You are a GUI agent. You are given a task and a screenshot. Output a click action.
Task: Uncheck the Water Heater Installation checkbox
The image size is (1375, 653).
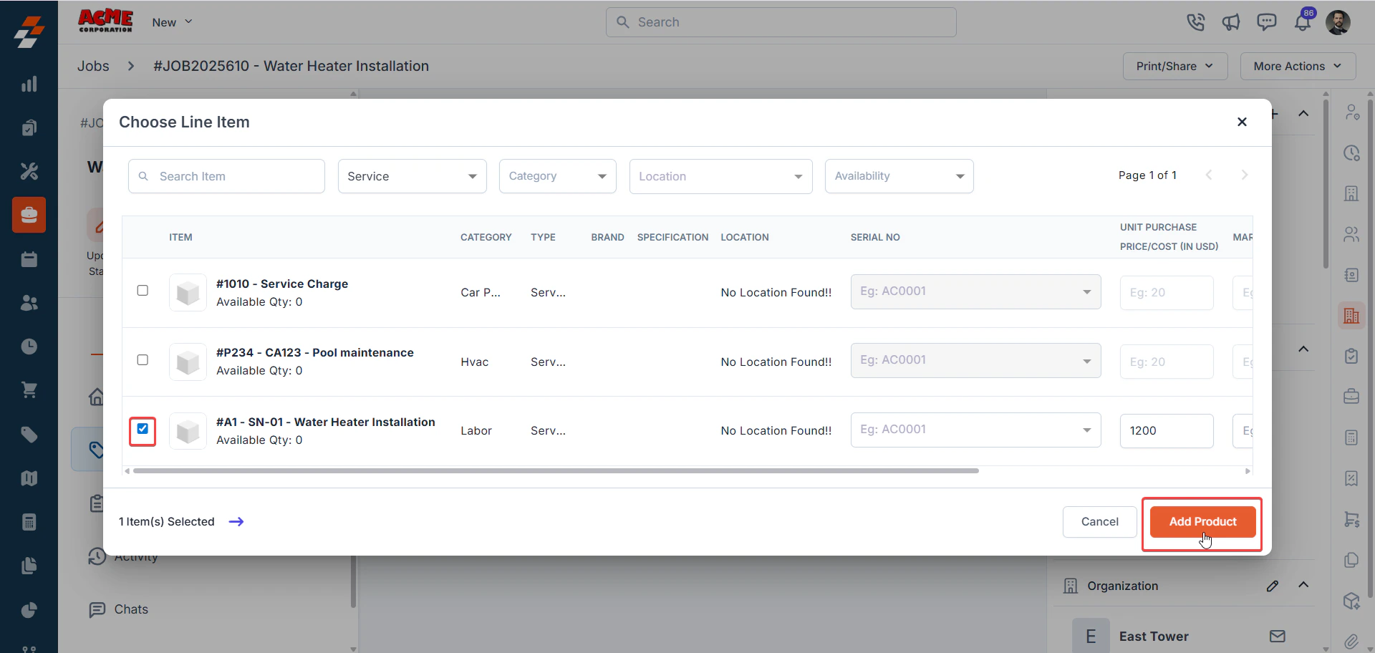tap(143, 429)
